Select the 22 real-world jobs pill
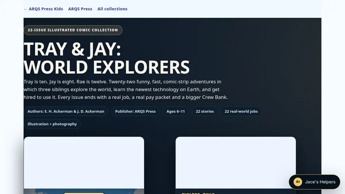 click(x=241, y=111)
